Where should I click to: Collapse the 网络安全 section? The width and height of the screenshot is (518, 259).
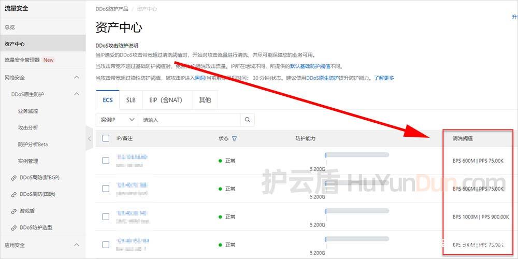[77, 78]
